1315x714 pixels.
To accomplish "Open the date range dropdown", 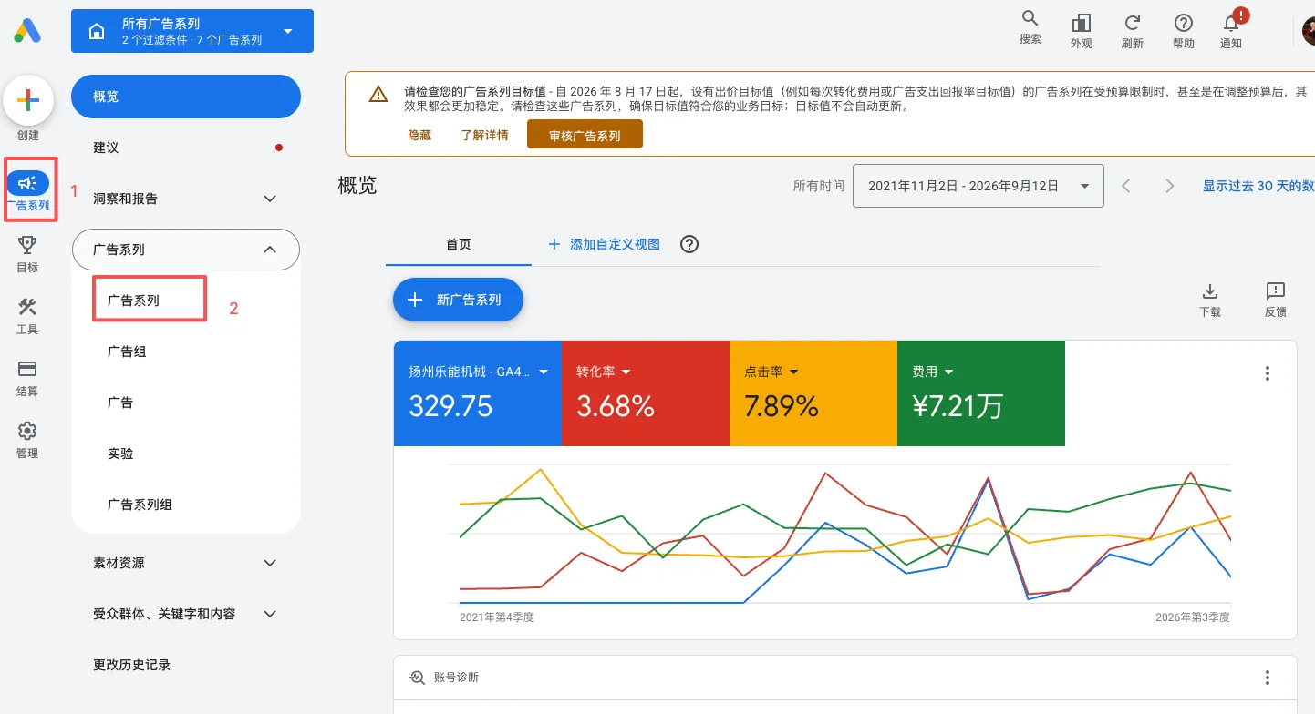I will coord(978,186).
